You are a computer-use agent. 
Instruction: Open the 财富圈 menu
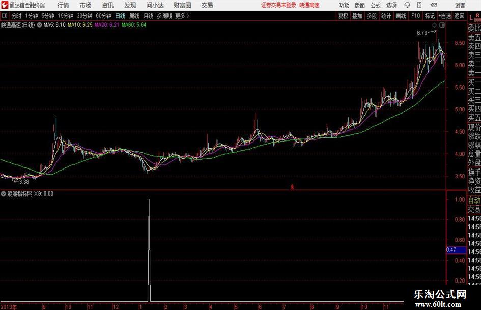coord(182,5)
